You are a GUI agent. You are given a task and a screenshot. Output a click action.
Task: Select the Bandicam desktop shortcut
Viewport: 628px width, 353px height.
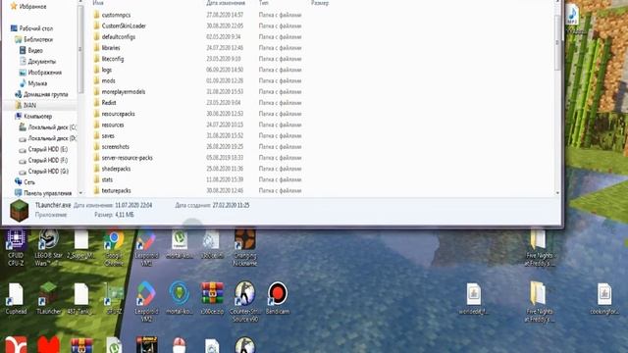[x=278, y=298]
